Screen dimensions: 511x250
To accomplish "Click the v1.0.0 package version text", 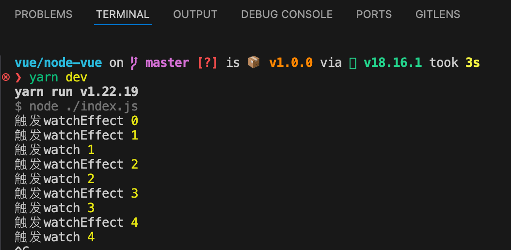I will [291, 62].
